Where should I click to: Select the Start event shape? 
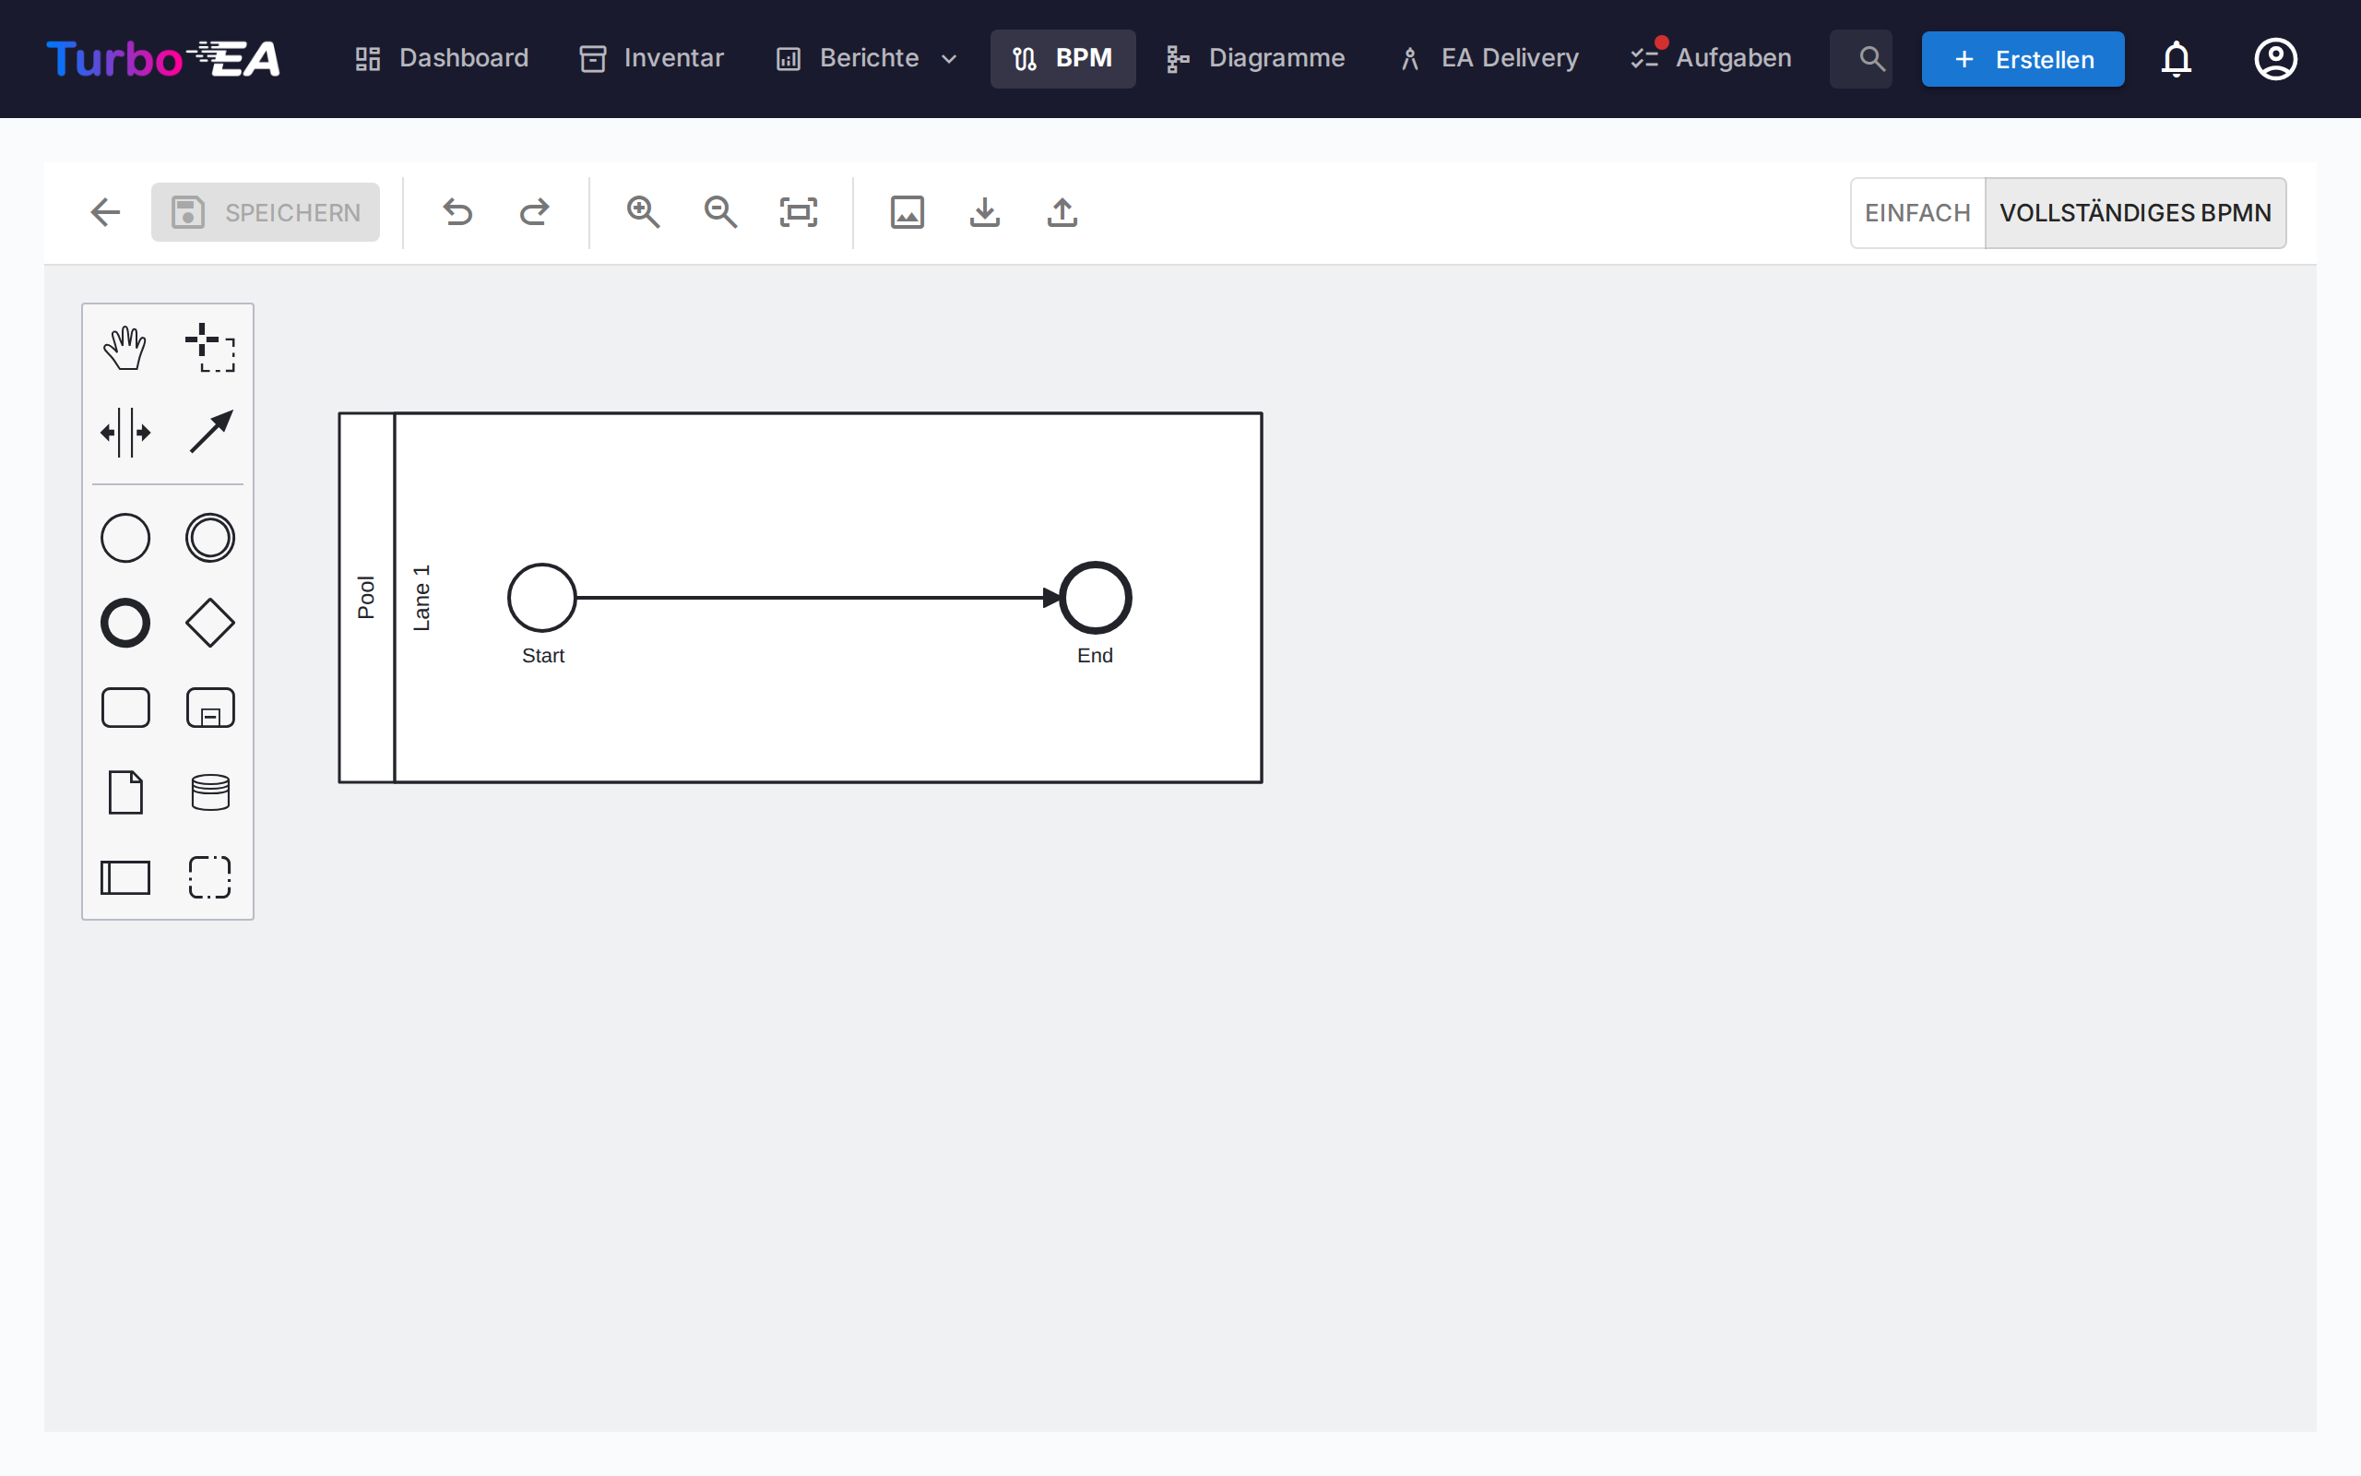[124, 537]
